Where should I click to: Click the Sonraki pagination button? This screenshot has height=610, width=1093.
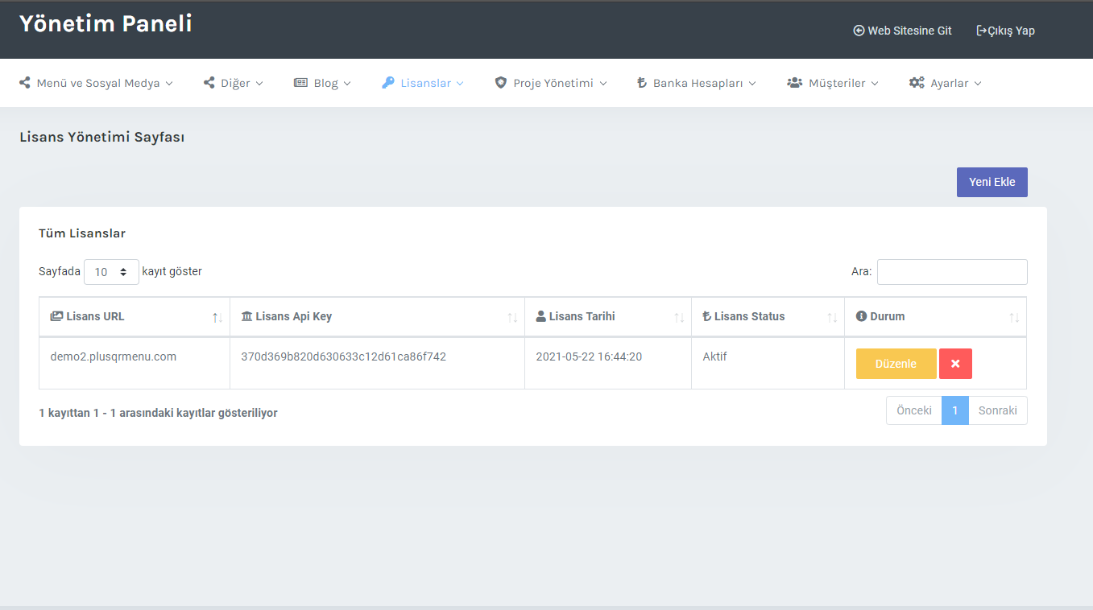[x=998, y=410]
